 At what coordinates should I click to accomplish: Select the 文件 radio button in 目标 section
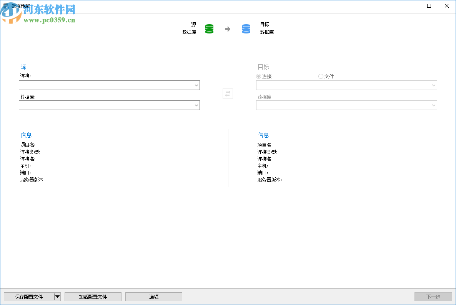coord(321,76)
